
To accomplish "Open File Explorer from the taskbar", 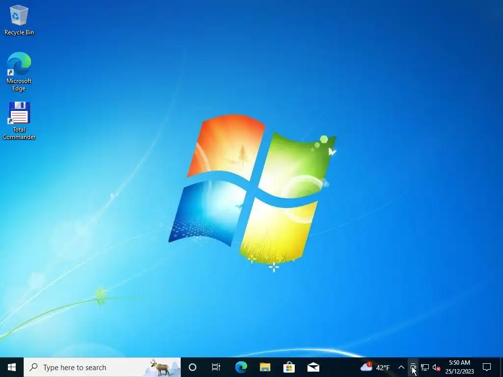I will 265,367.
